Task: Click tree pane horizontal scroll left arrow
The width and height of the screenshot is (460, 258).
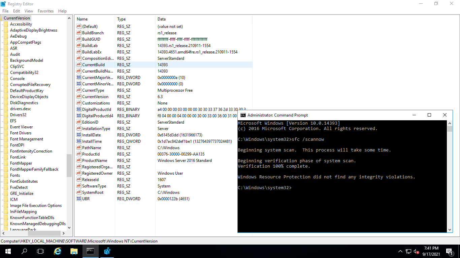Action: pos(4,233)
